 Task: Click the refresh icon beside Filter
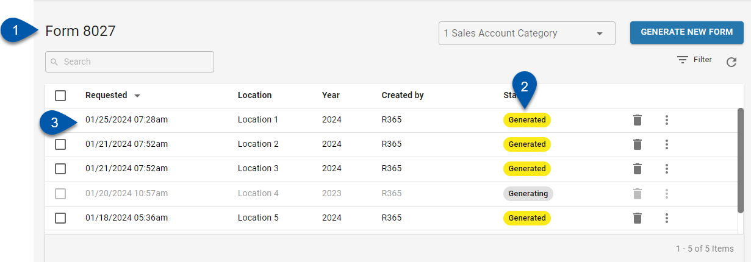click(731, 62)
